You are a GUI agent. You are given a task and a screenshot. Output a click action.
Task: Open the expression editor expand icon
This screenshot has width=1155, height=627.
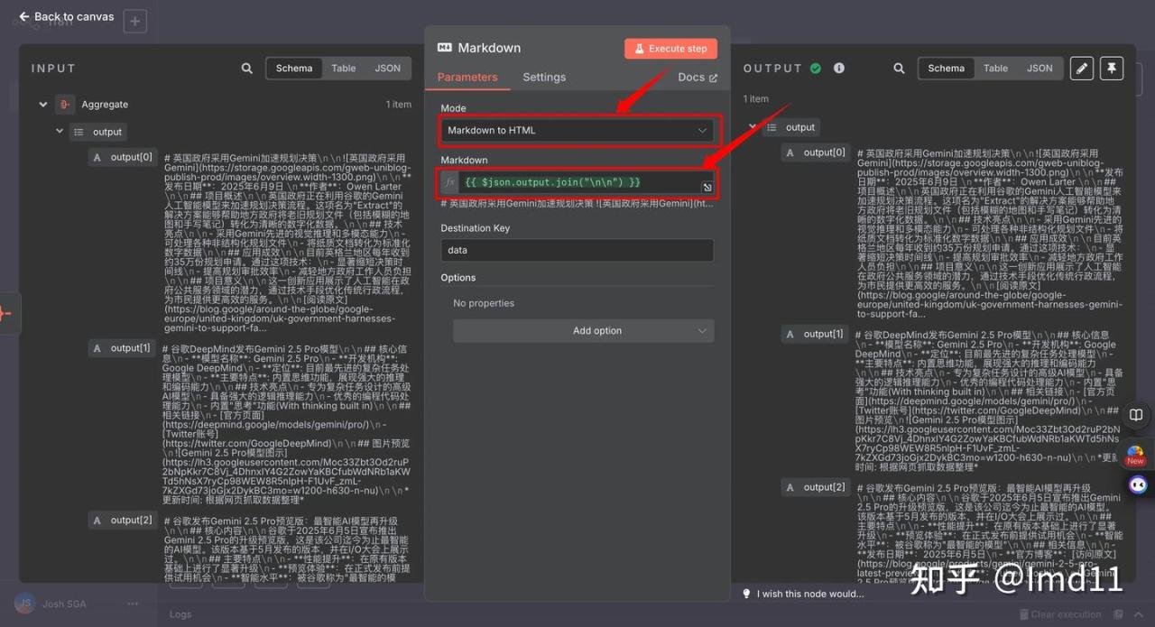707,188
